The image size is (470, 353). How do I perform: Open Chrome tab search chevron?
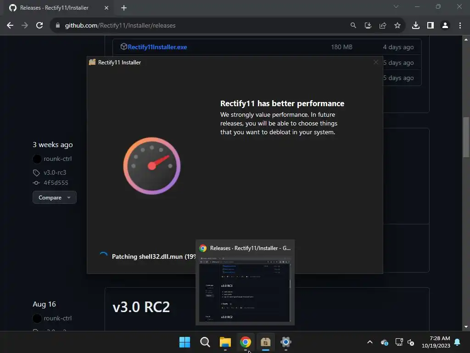(x=396, y=6)
